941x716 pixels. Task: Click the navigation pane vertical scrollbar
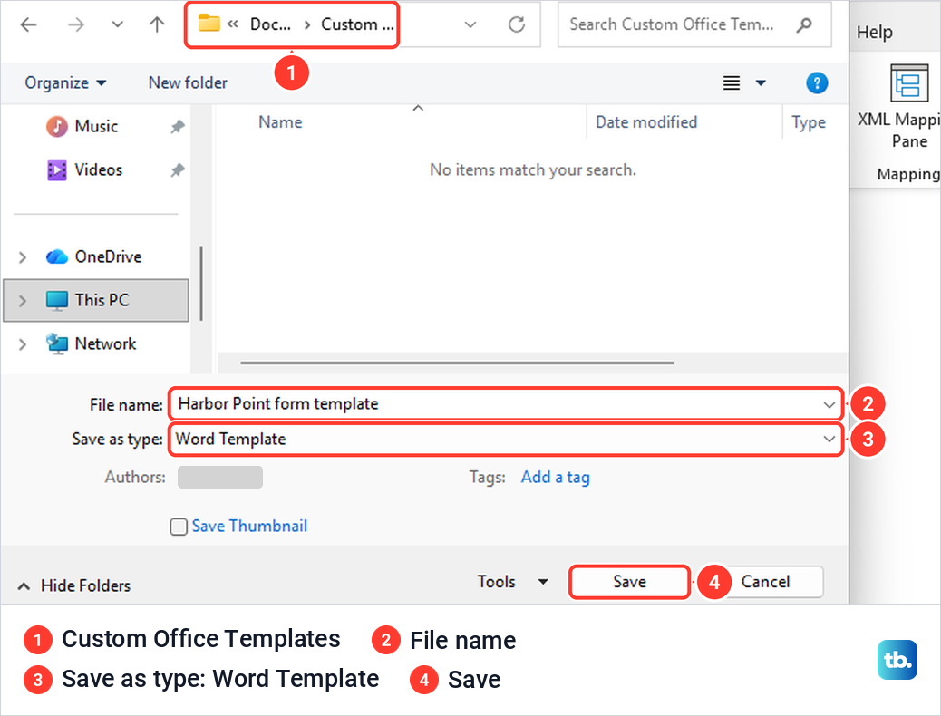click(x=201, y=283)
